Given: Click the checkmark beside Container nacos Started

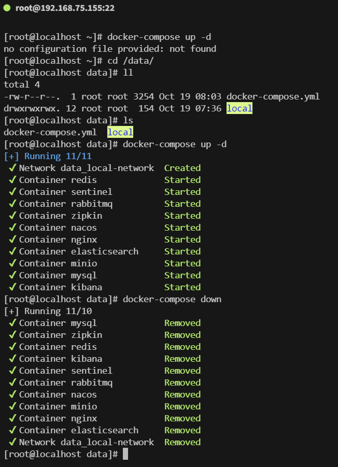Looking at the screenshot, I should tap(12, 228).
